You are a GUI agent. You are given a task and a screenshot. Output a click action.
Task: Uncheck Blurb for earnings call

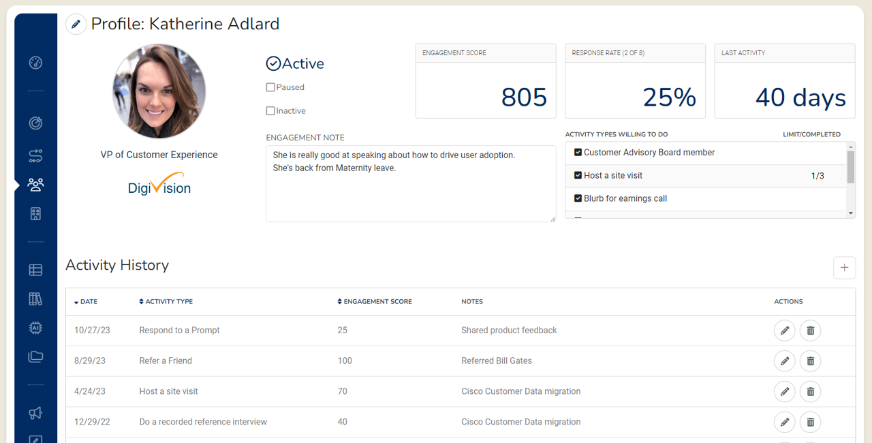tap(578, 199)
